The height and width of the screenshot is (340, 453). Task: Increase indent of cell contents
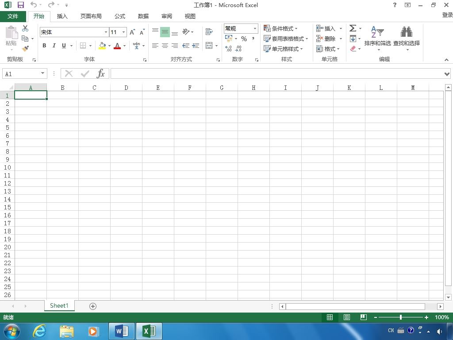click(196, 46)
